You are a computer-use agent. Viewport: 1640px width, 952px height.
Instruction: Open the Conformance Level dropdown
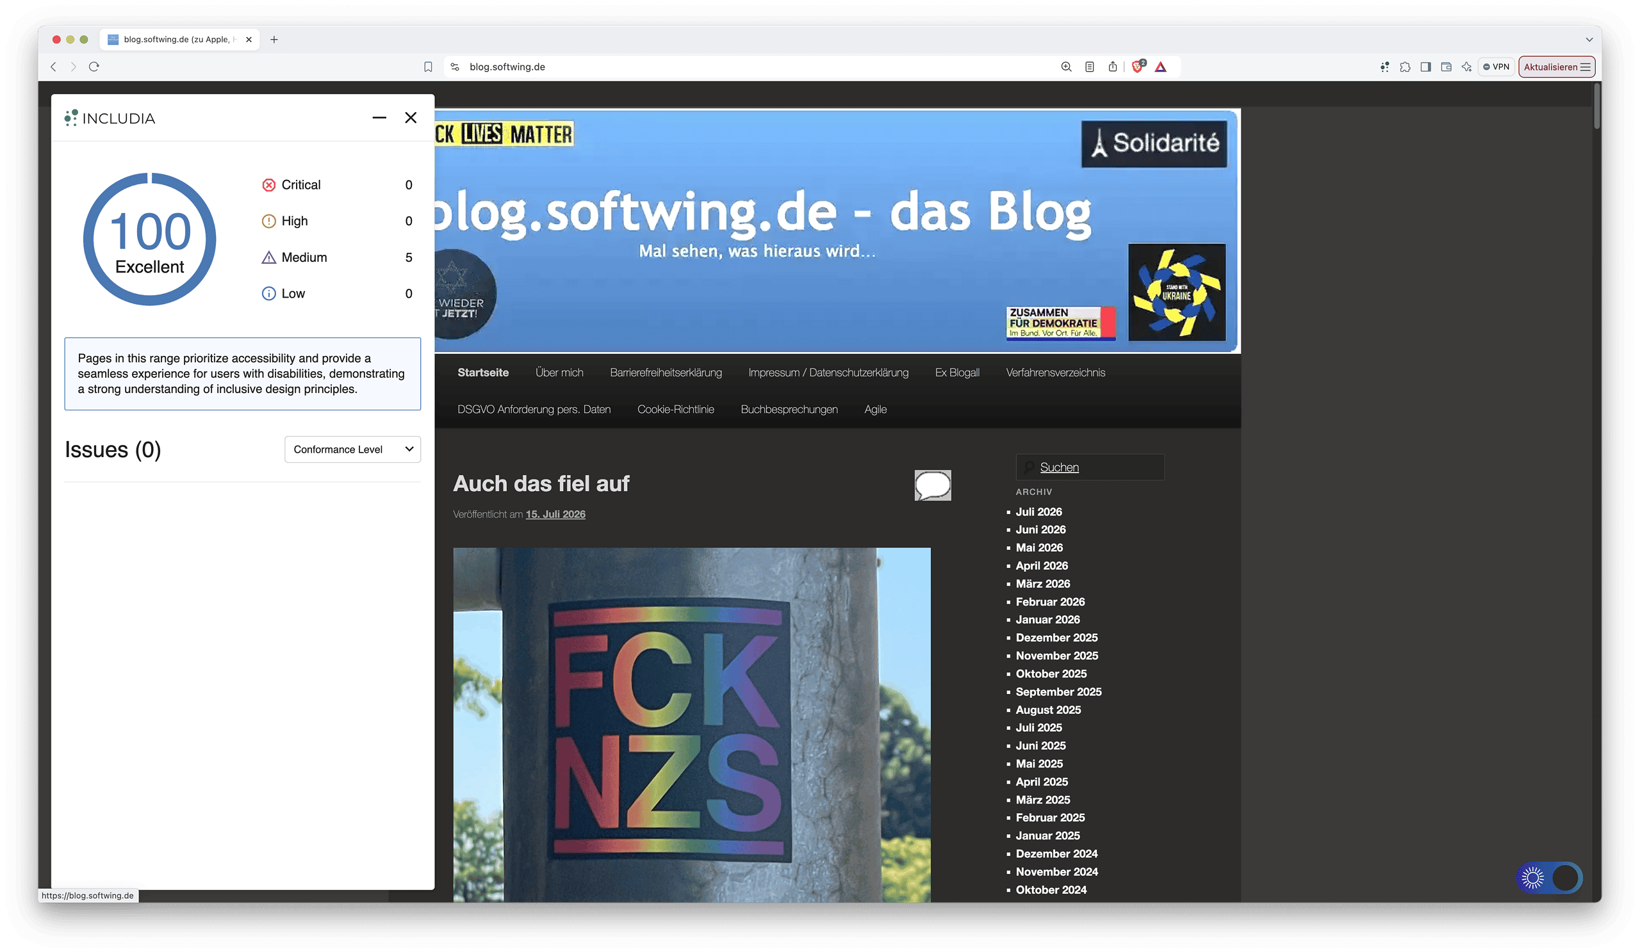353,449
